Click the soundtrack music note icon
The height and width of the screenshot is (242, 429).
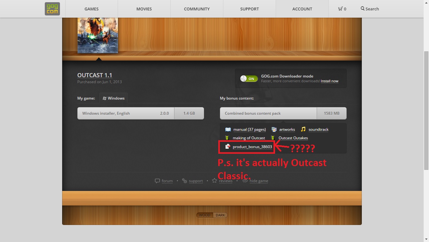(x=303, y=129)
